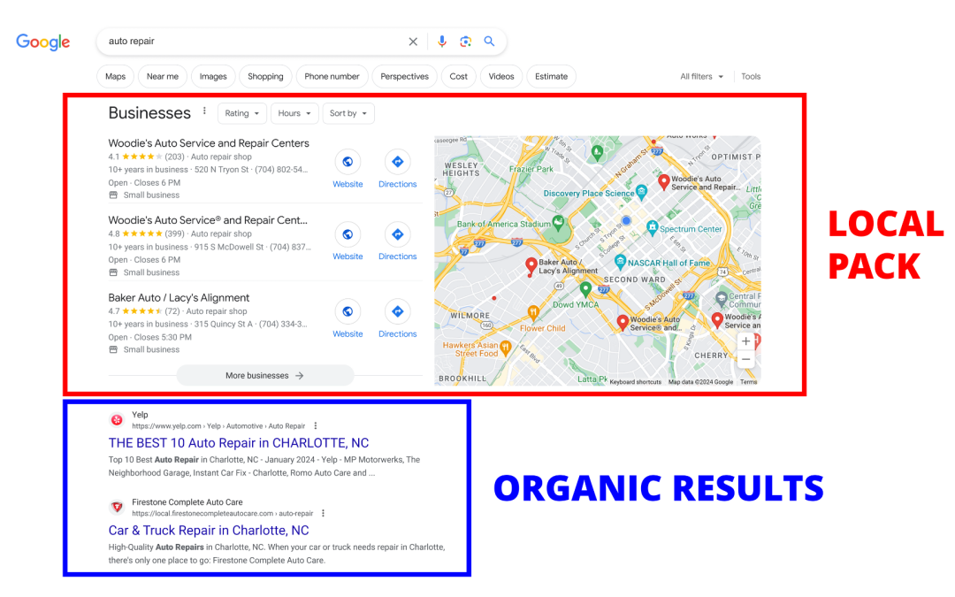The height and width of the screenshot is (597, 955).
Task: Open the map Terms link
Action: (x=749, y=382)
